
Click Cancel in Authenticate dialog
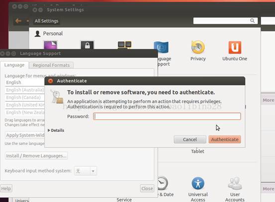(x=190, y=139)
